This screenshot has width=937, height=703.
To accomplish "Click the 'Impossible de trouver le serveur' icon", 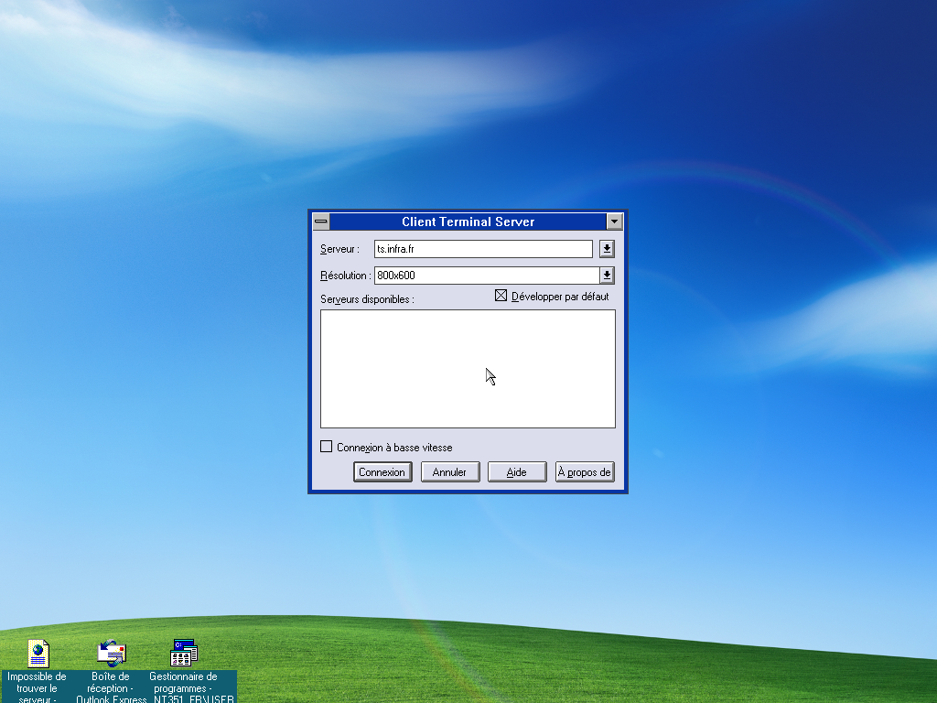I will 38,654.
